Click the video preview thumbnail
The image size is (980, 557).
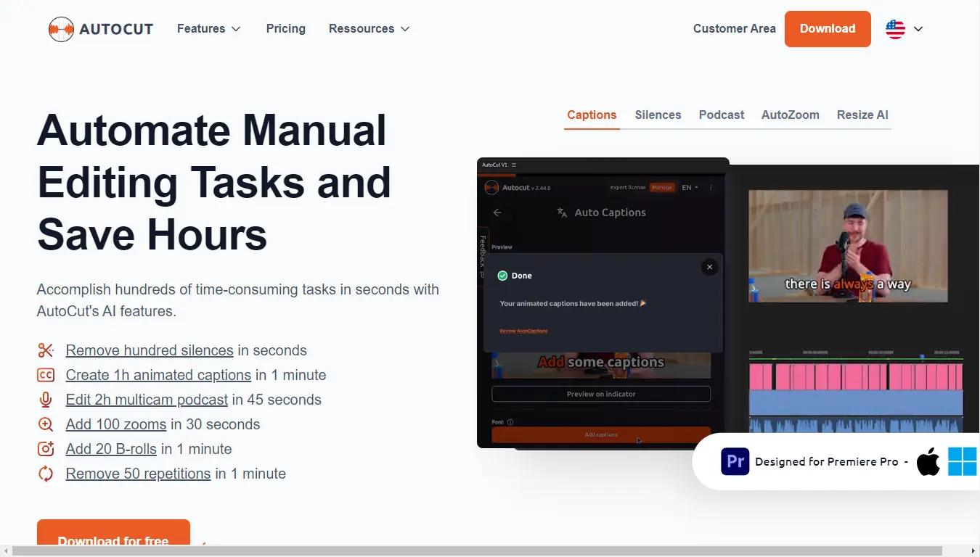848,246
